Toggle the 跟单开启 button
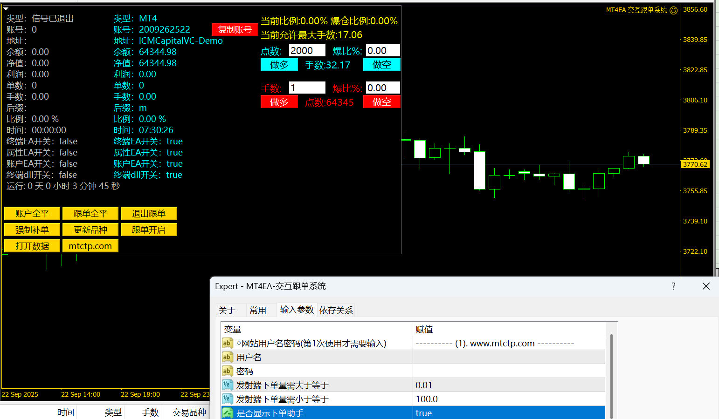Image resolution: width=719 pixels, height=419 pixels. click(x=149, y=230)
